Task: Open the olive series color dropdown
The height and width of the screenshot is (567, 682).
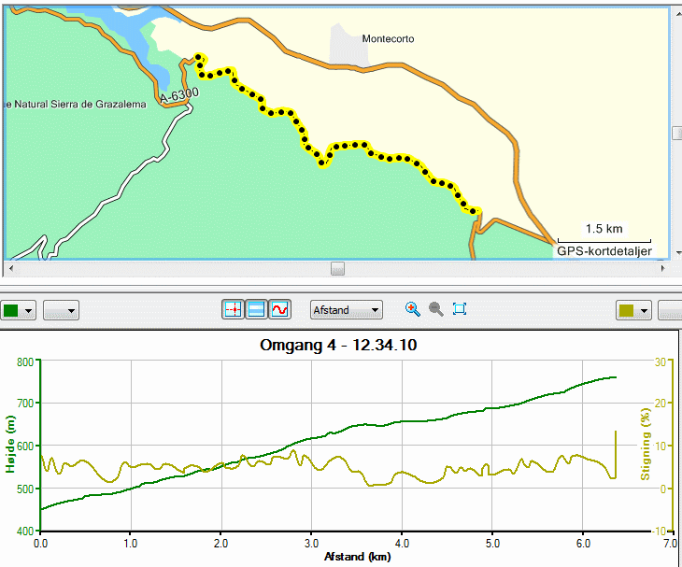Action: click(x=644, y=311)
